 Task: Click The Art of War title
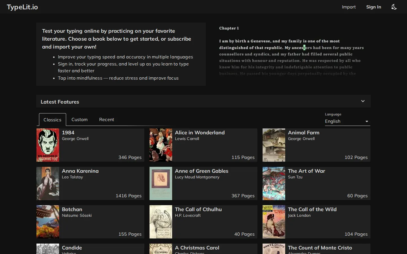[306, 171]
